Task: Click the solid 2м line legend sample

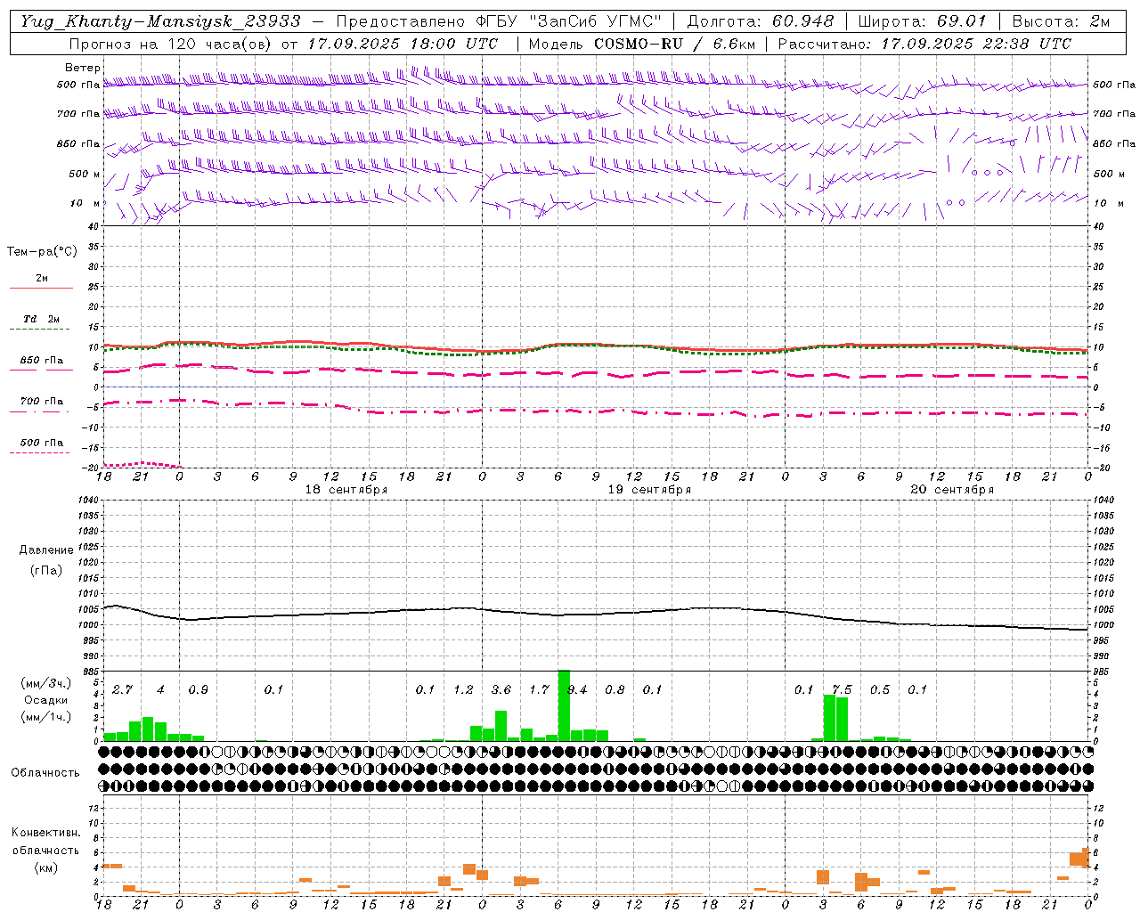Action: [41, 288]
